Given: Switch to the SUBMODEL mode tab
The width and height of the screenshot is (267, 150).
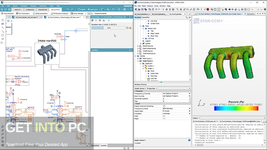Looking at the screenshot, I should click(x=30, y=10).
